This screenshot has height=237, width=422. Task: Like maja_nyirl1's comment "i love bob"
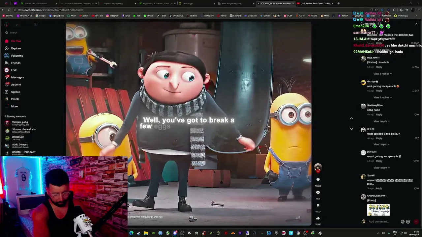tap(413, 67)
